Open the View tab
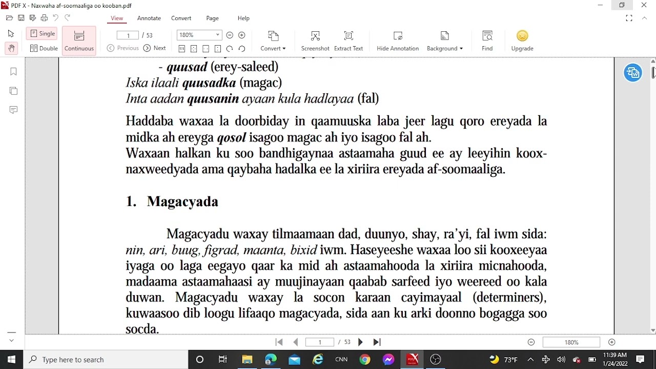This screenshot has width=656, height=369. pos(117,18)
